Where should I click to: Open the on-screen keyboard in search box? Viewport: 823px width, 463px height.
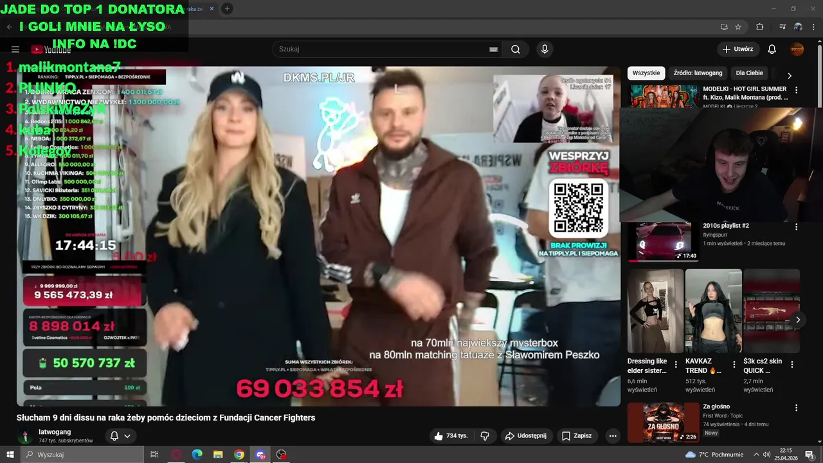pyautogui.click(x=493, y=49)
